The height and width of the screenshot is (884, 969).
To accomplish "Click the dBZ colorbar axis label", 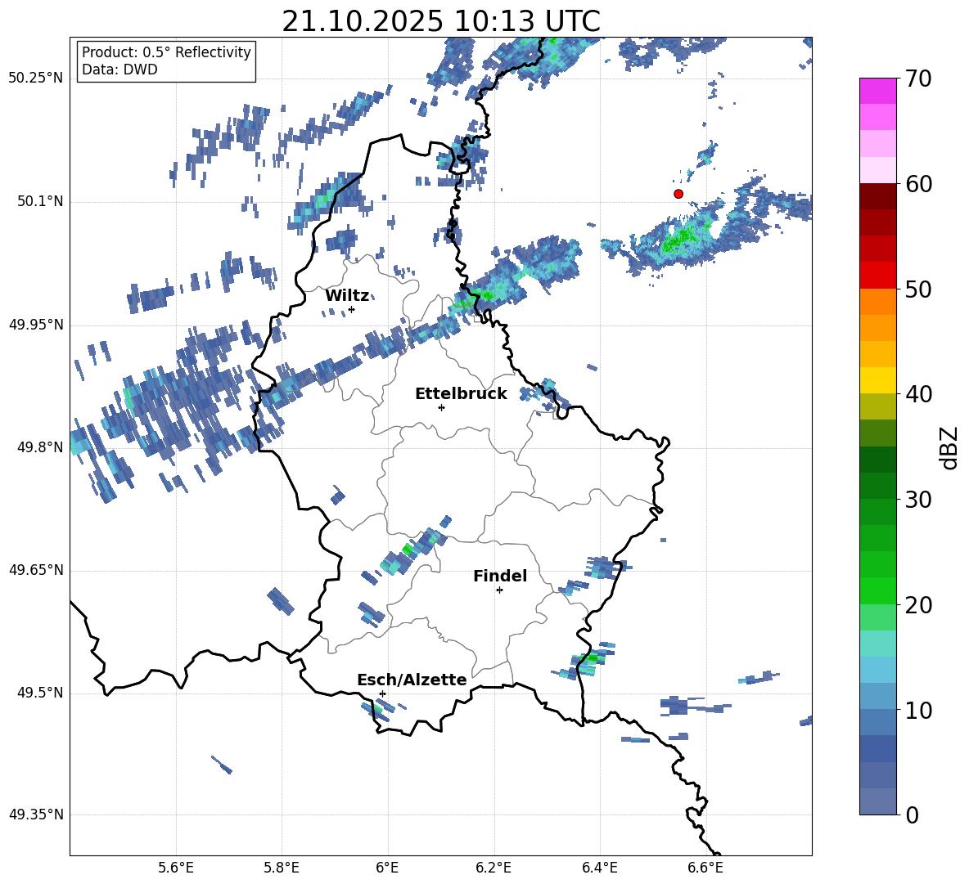I will click(949, 447).
